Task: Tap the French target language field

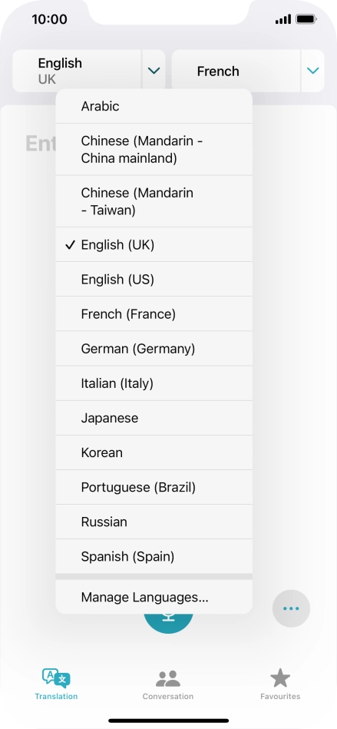Action: 236,71
